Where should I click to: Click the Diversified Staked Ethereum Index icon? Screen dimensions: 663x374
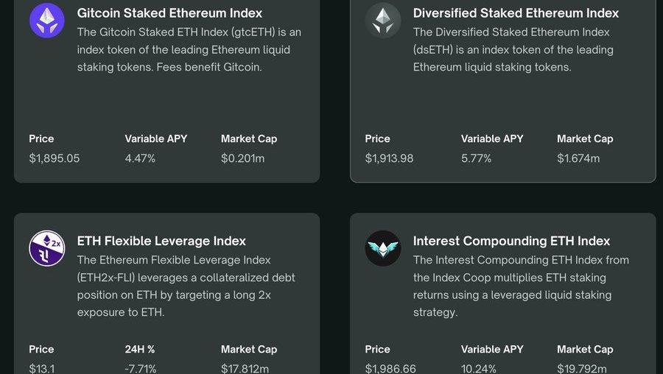click(383, 20)
